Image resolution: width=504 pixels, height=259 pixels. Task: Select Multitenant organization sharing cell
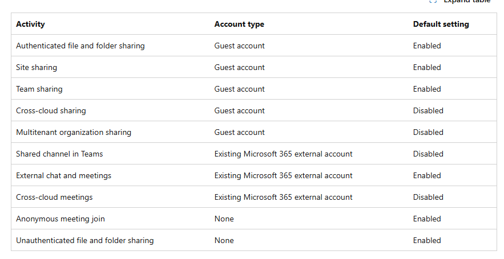coord(74,132)
